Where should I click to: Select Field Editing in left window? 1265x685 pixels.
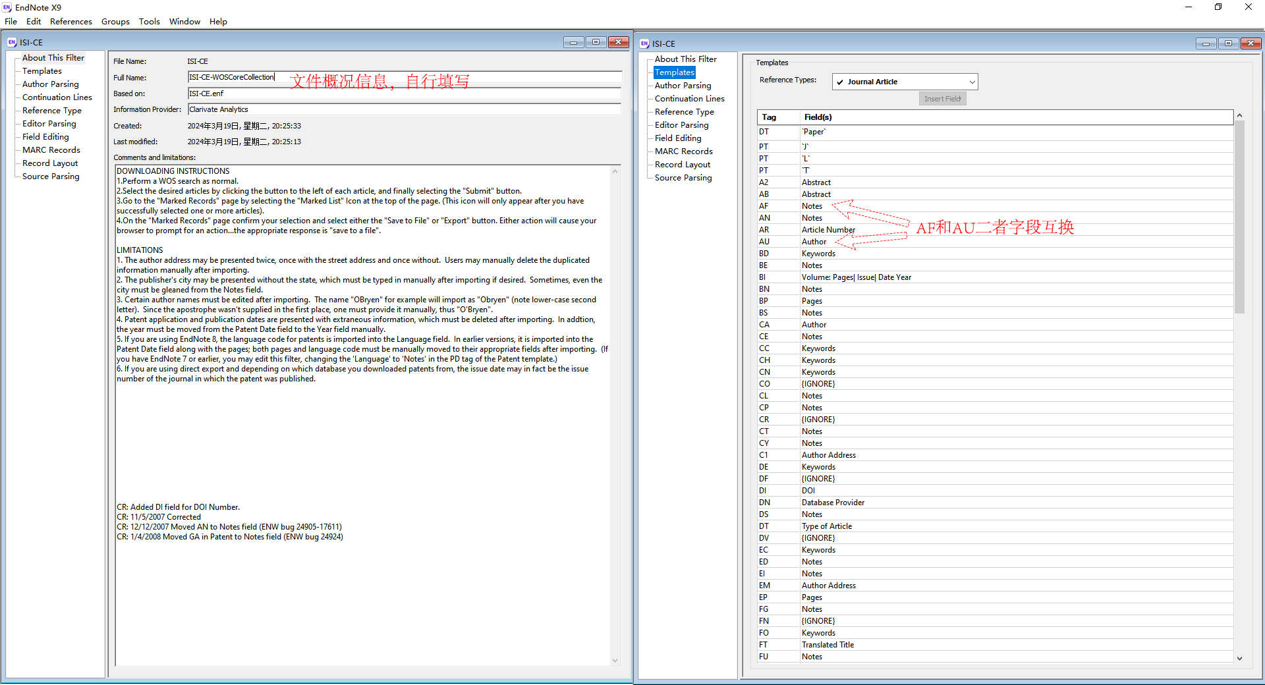[x=45, y=137]
